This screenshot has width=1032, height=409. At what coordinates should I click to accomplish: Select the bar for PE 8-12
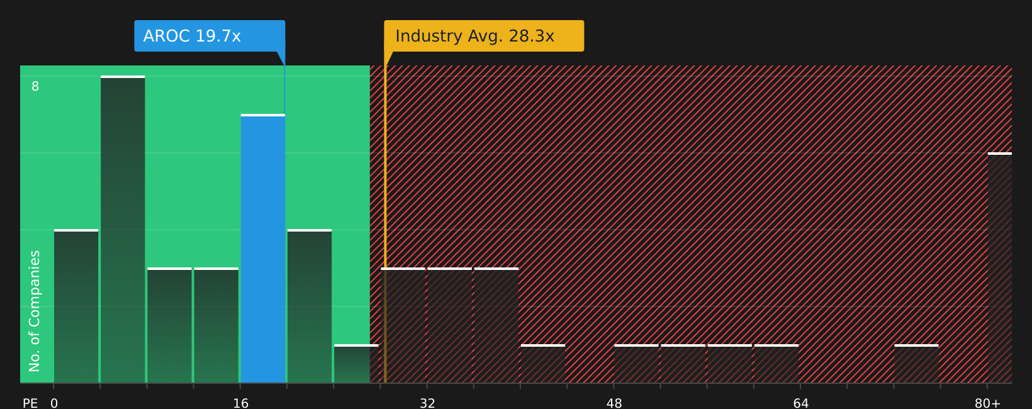coord(169,325)
